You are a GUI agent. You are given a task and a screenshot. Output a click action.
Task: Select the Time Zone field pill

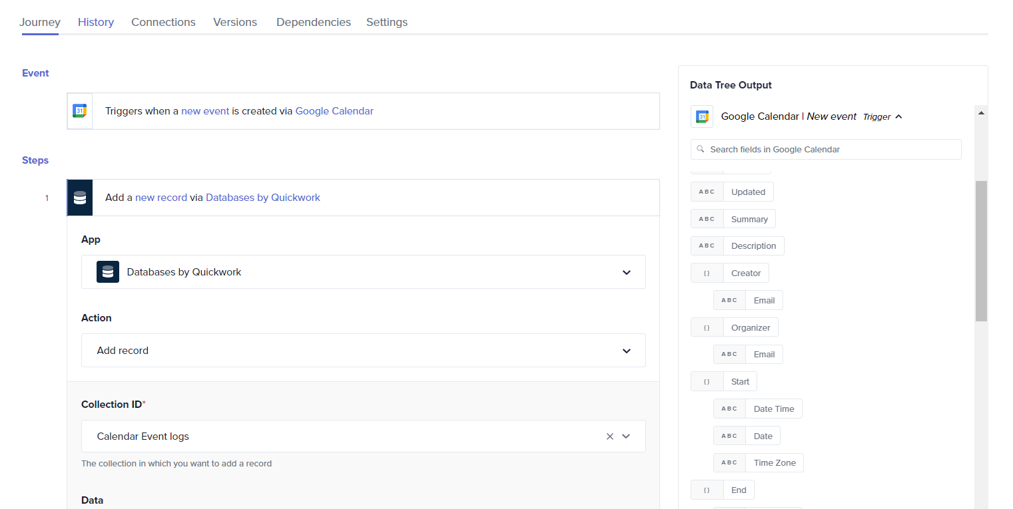(759, 462)
